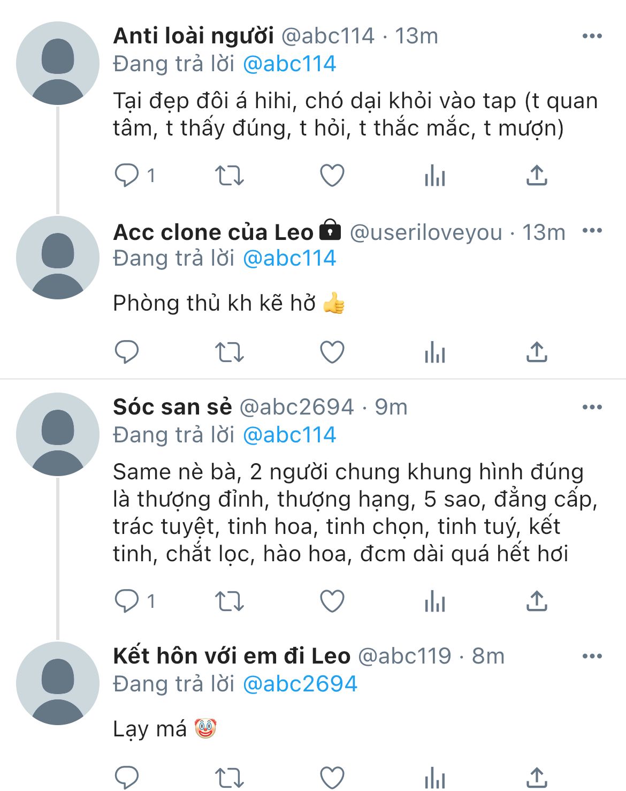Retweet the Anti loài người tweet
Viewport: 626px width, 791px height.
(229, 175)
